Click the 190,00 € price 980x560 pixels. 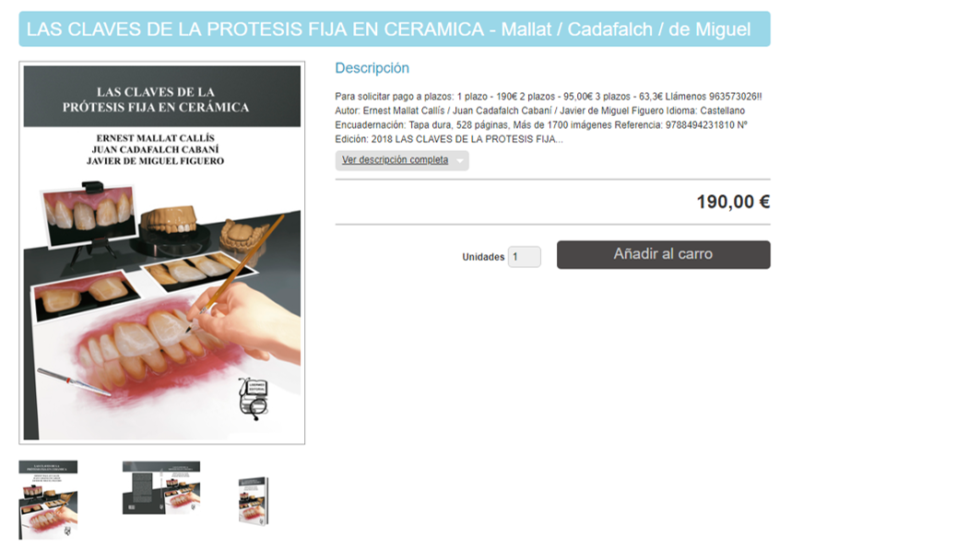(733, 202)
